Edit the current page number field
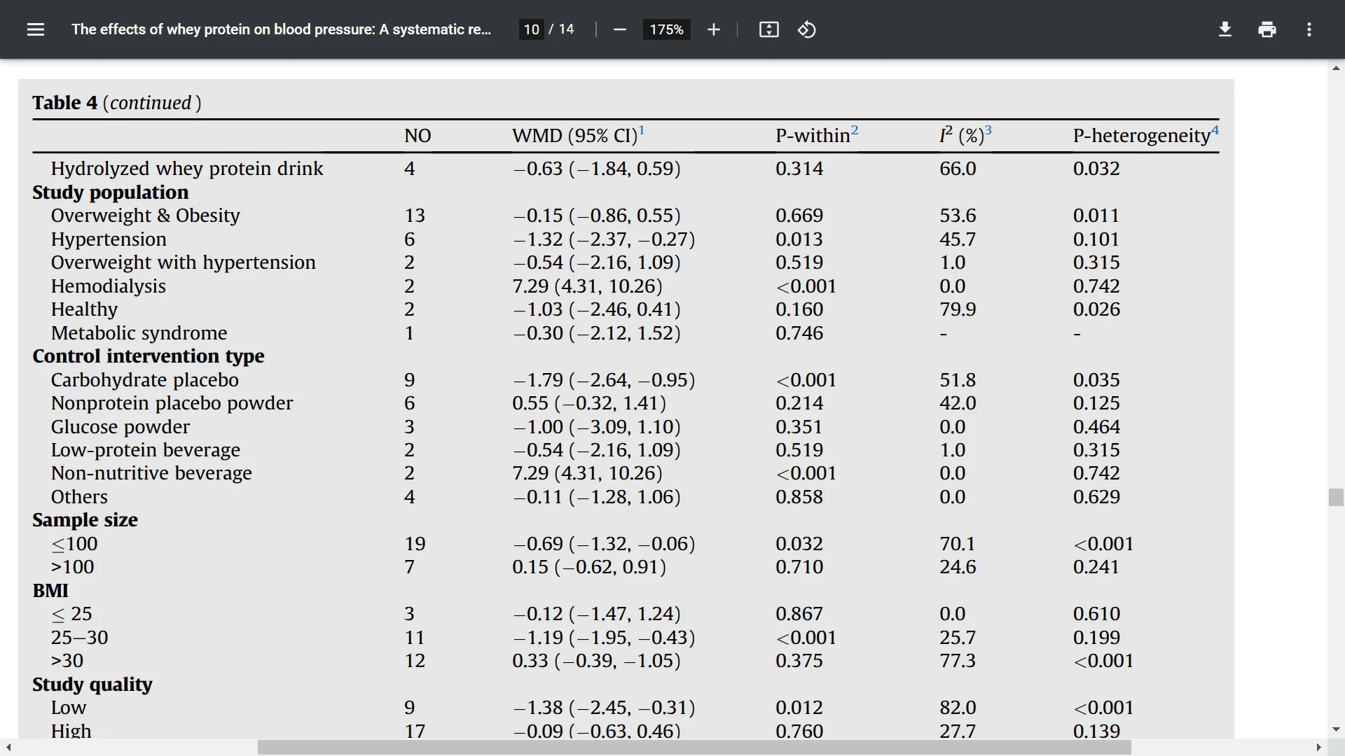The width and height of the screenshot is (1345, 756). pos(531,29)
